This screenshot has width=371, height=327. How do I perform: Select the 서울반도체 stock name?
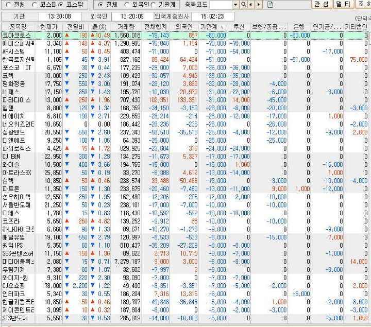point(16,205)
